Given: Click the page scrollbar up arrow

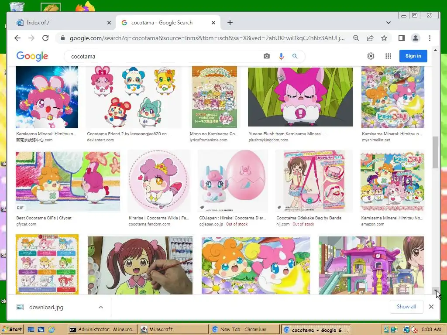Looking at the screenshot, I should pyautogui.click(x=435, y=51).
